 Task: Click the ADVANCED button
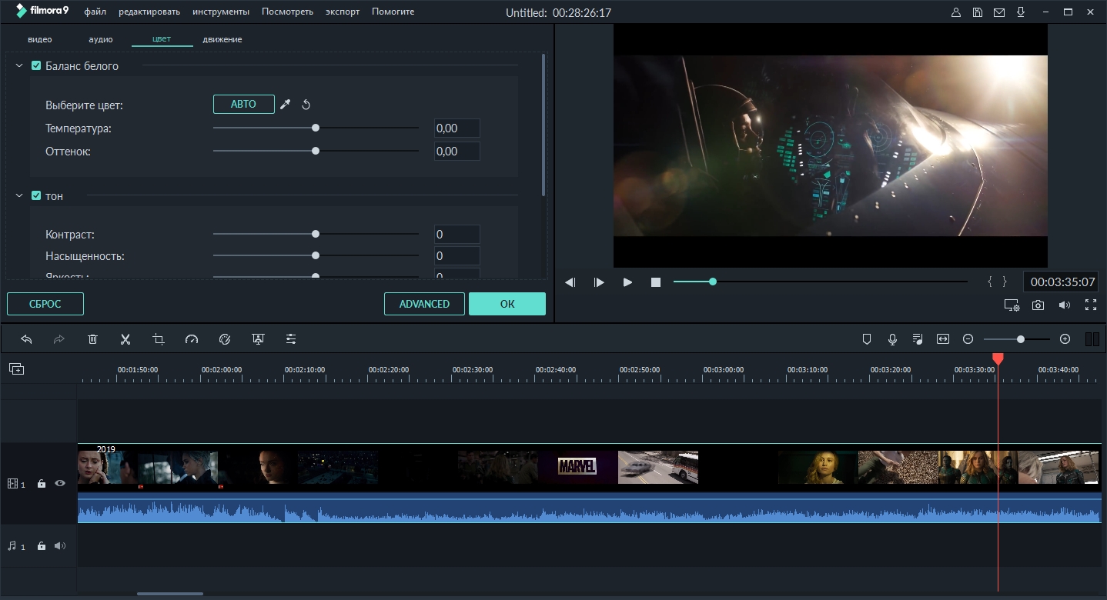tap(424, 304)
